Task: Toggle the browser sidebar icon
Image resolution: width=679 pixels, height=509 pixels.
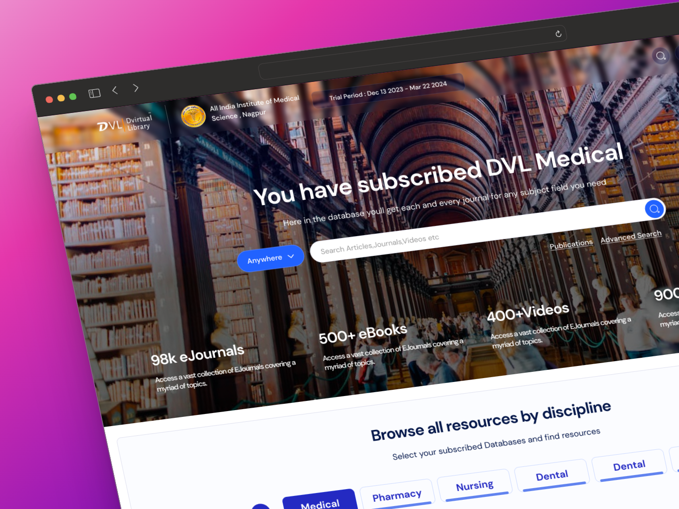Action: point(95,93)
